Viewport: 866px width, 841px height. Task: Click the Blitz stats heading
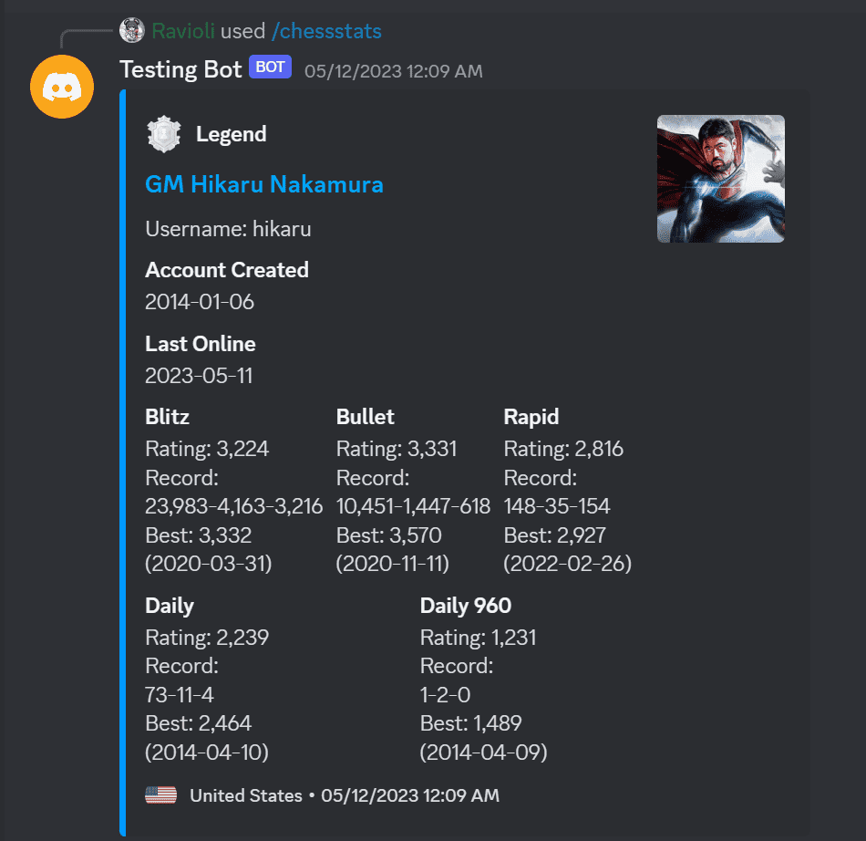[168, 417]
